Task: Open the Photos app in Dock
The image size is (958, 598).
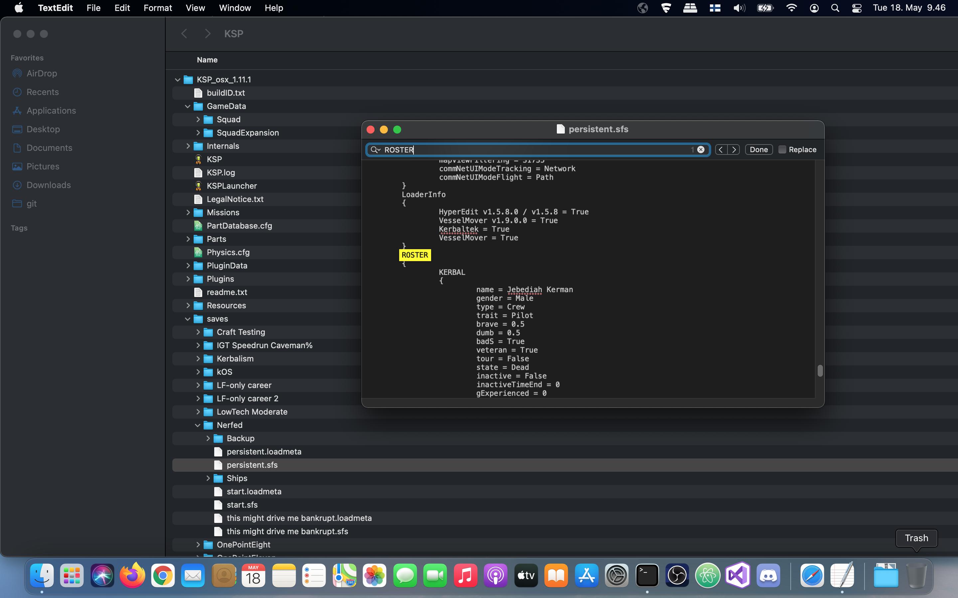Action: coord(375,575)
